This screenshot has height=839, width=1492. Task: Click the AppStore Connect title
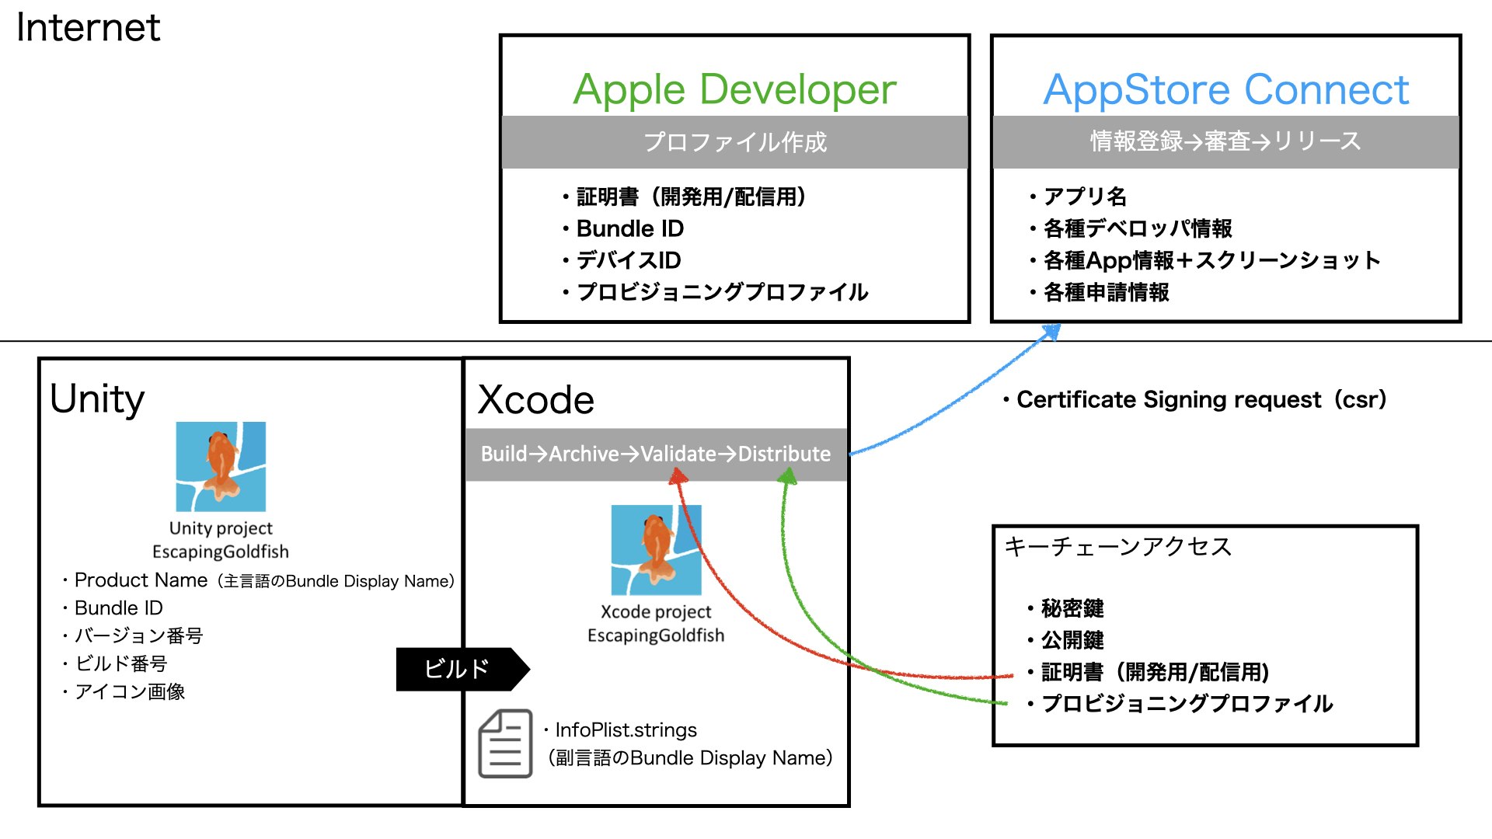coord(1225,89)
